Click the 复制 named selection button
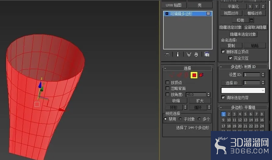272x160 pixels. click(x=231, y=46)
